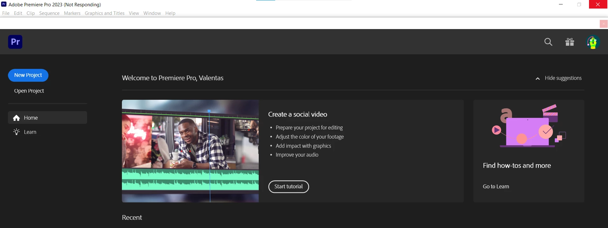Select the Home tab in sidebar
This screenshot has width=608, height=228.
47,117
